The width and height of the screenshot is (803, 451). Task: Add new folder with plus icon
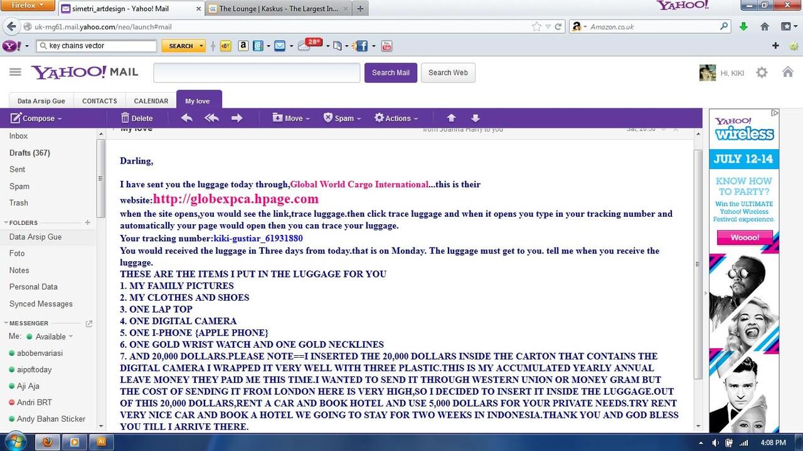[x=87, y=222]
